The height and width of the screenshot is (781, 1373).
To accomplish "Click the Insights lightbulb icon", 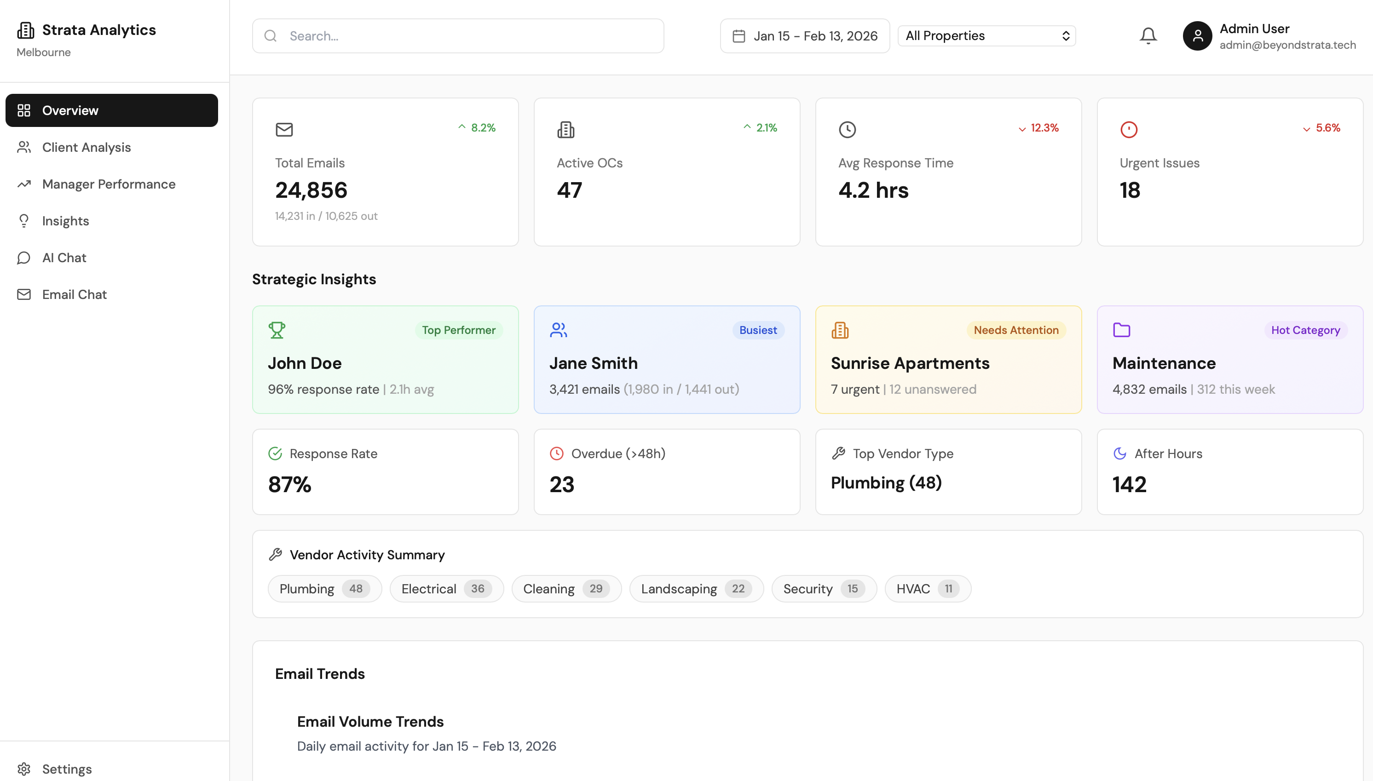I will pyautogui.click(x=23, y=220).
